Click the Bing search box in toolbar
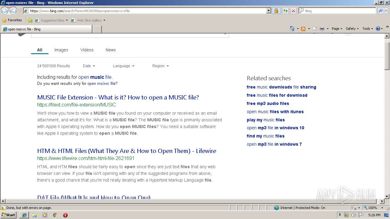The width and height of the screenshot is (390, 219). [x=337, y=11]
